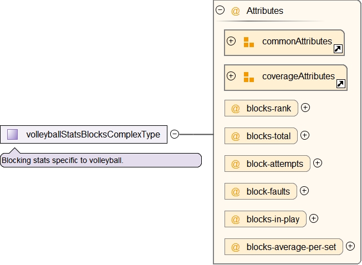Image resolution: width=362 pixels, height=265 pixels.
Task: Click the commonAttributes orange group icon
Action: [249, 42]
